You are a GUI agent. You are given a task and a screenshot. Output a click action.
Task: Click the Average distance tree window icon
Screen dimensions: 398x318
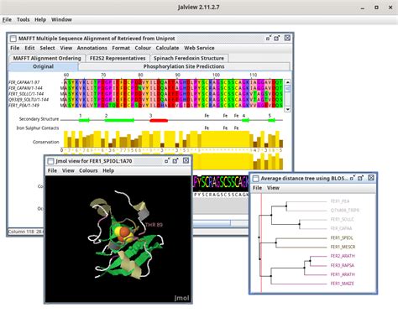coord(255,179)
